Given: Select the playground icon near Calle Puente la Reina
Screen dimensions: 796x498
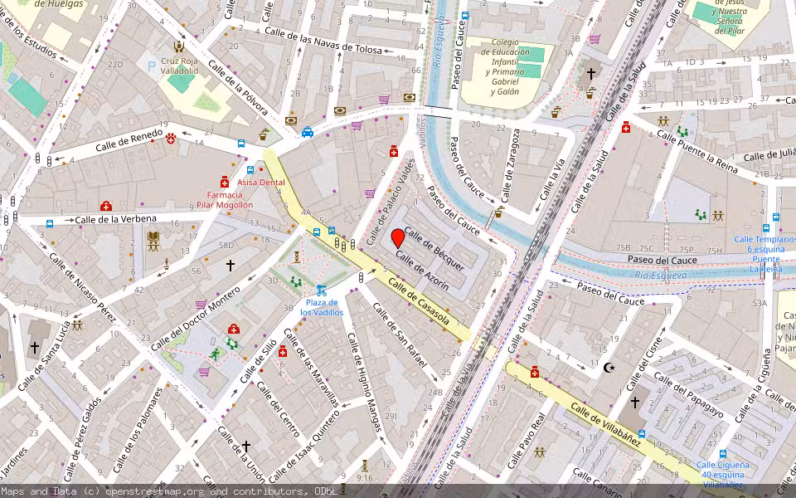Looking at the screenshot, I should pos(682,131).
